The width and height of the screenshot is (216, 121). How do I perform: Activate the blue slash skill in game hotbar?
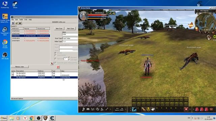[134, 109]
